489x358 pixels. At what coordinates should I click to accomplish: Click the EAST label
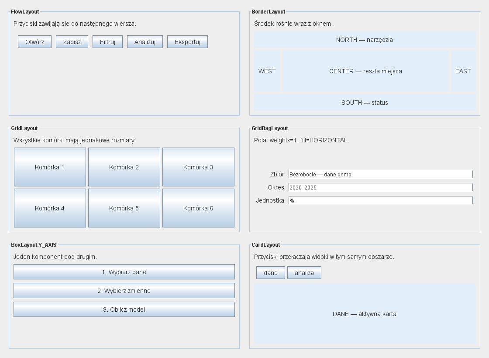click(x=463, y=71)
